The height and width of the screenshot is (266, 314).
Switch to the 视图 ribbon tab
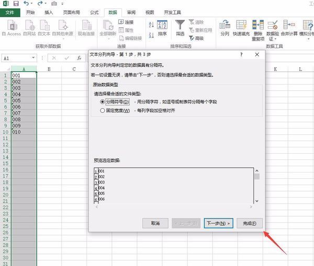click(150, 13)
